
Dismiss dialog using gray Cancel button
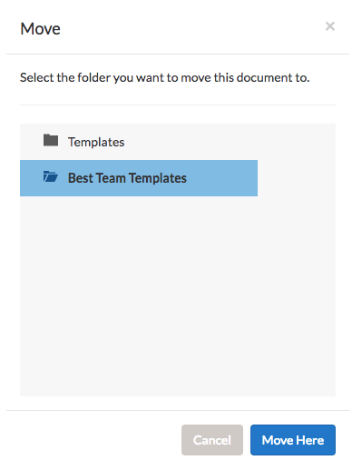pyautogui.click(x=212, y=440)
